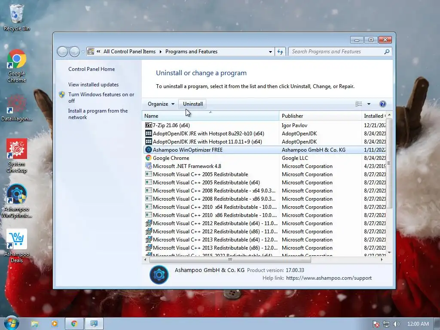Click the https://www.ashampoo.com/support help link
The image size is (440, 330).
(x=329, y=278)
